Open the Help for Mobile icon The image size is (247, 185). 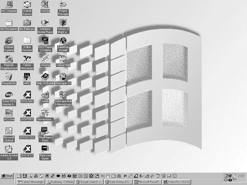tap(45, 79)
